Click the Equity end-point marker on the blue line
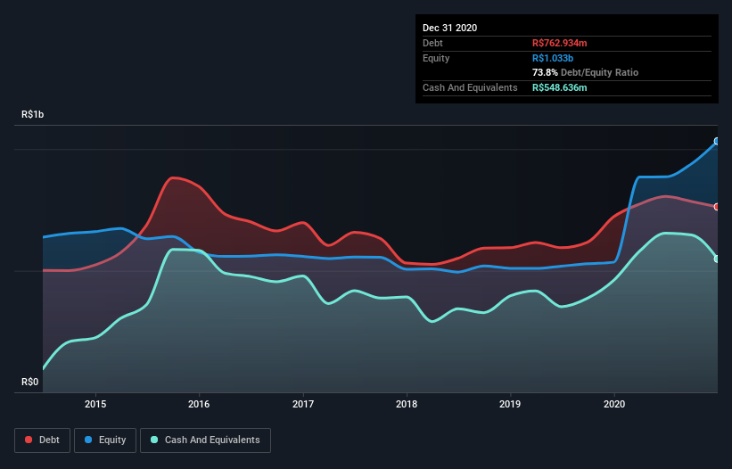 coord(717,142)
